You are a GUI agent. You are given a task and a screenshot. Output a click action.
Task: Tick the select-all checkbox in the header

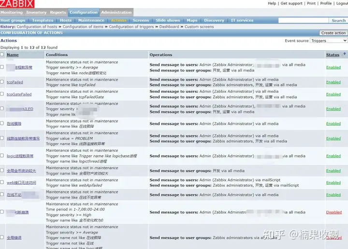tap(2, 54)
